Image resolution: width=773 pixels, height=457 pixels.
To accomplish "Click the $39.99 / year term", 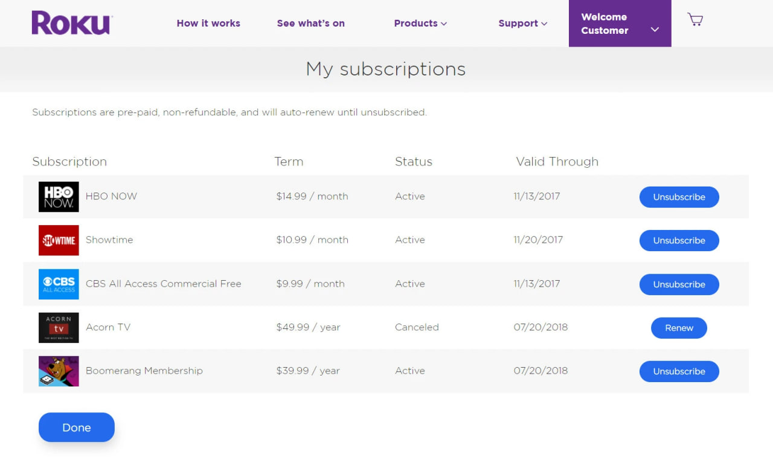I will coord(308,371).
